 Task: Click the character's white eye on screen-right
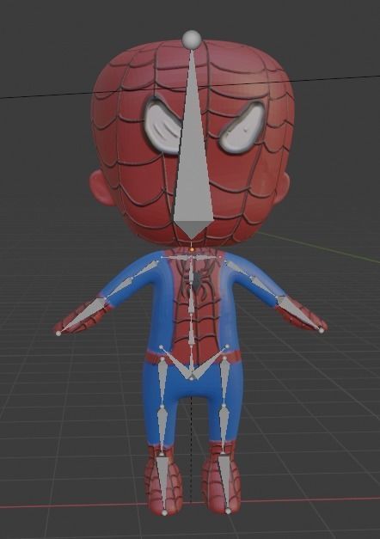[x=242, y=129]
